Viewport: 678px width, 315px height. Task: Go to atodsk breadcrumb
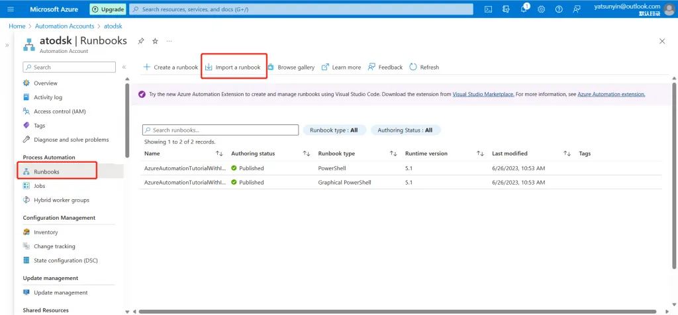[113, 26]
